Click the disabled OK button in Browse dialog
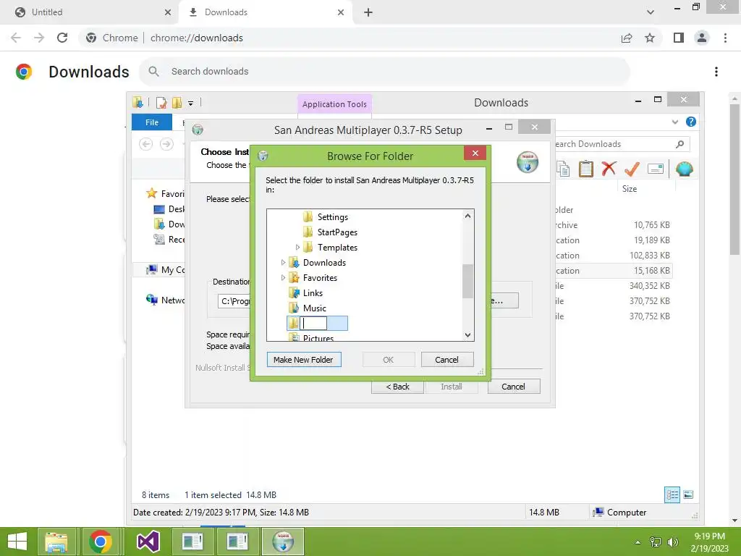This screenshot has height=556, width=741. [388, 360]
